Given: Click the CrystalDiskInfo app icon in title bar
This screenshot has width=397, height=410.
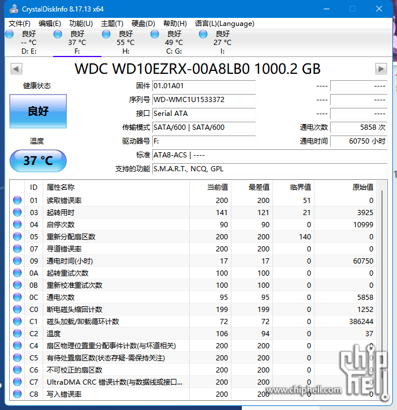Looking at the screenshot, I should tap(14, 9).
